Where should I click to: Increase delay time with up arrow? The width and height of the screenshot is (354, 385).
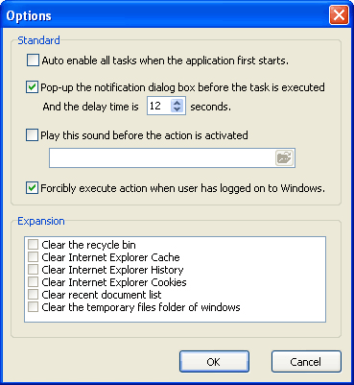click(x=177, y=103)
